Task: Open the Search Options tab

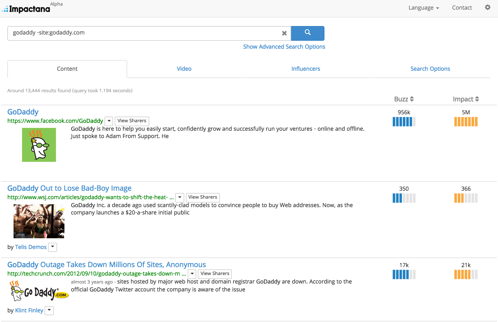Action: [x=430, y=69]
